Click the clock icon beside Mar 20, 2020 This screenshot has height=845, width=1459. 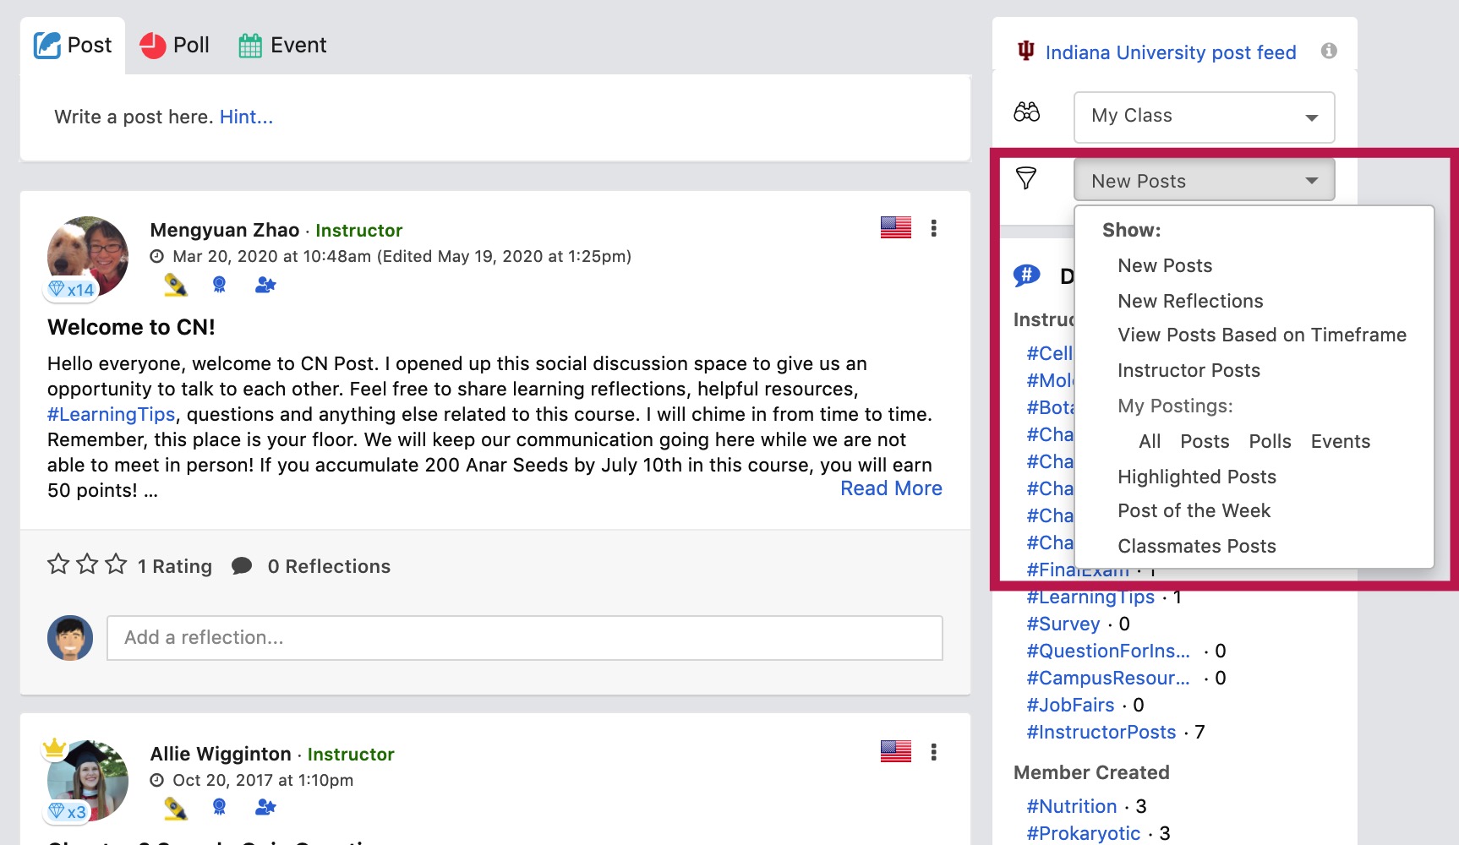(x=157, y=257)
